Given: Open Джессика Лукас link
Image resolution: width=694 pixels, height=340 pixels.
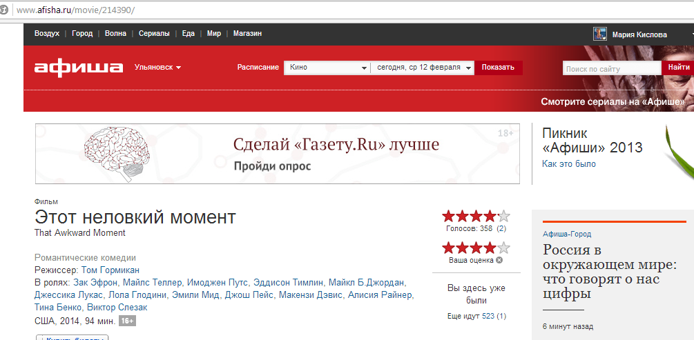Looking at the screenshot, I should pyautogui.click(x=68, y=295).
